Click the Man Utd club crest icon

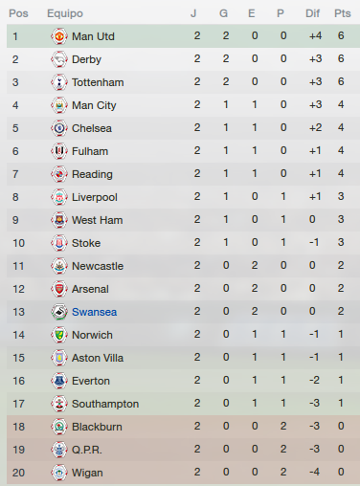[59, 36]
